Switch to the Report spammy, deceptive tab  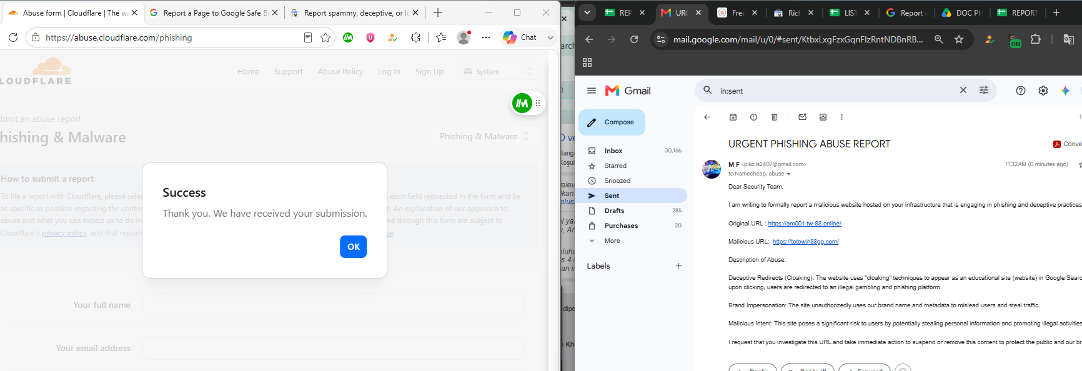click(355, 12)
